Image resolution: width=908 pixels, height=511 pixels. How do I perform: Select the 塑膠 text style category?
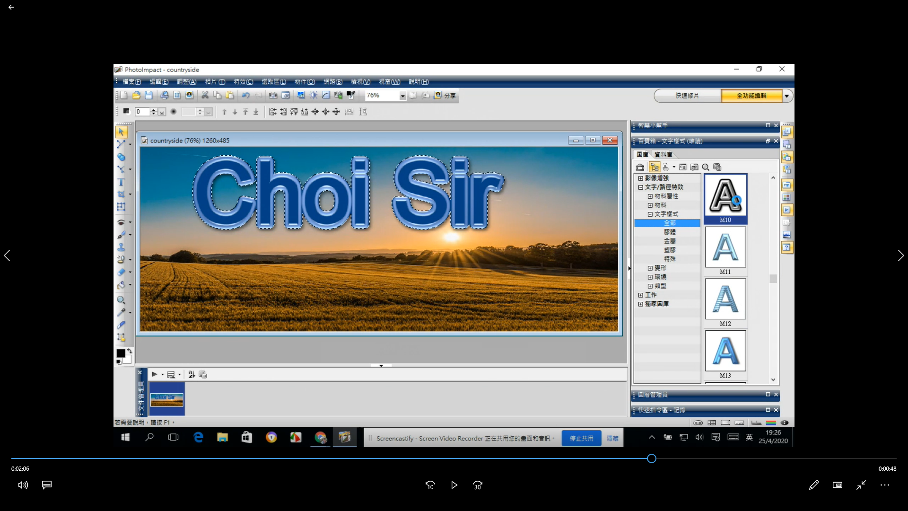670,250
